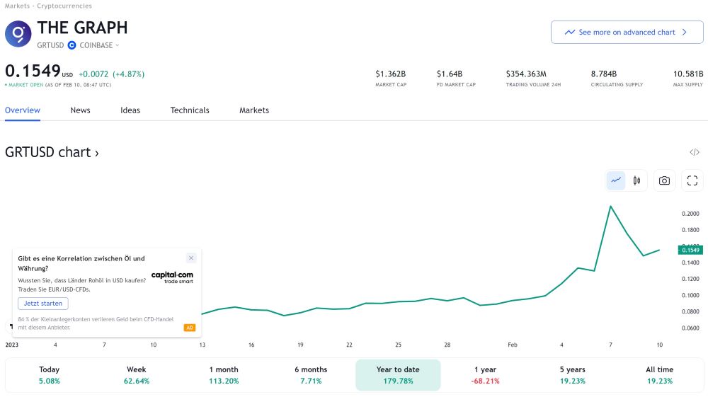Screen dimensions: 708x397
Task: Click the 10.581B max supply value
Action: [688, 74]
